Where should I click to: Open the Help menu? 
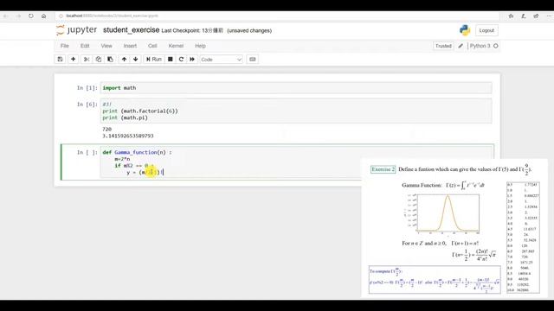coord(200,46)
